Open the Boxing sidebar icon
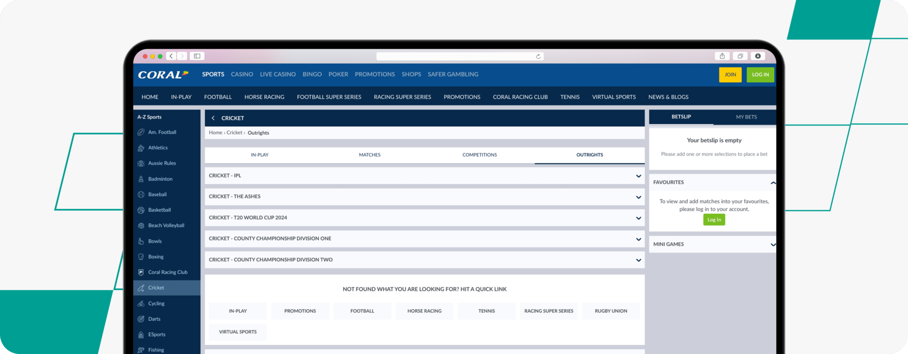The image size is (908, 354). tap(141, 257)
